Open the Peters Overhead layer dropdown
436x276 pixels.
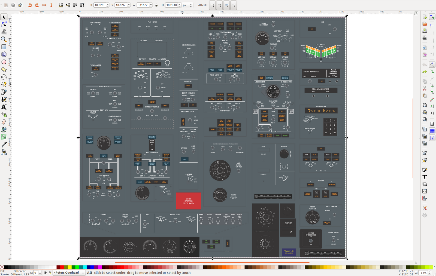point(69,272)
